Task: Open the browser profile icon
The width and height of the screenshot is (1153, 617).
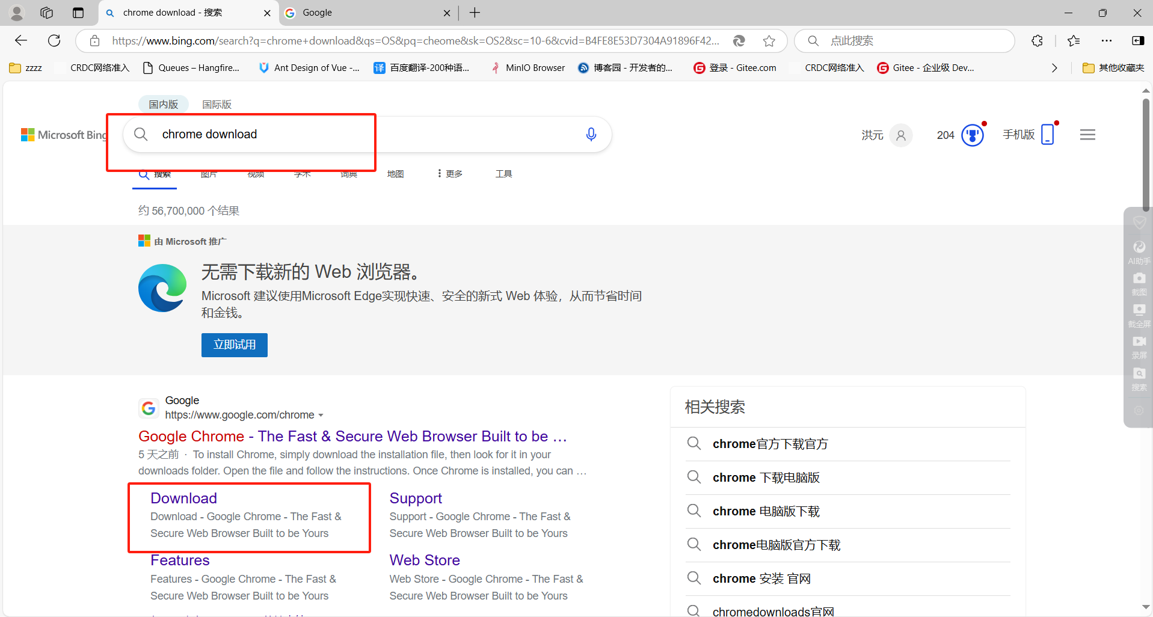Action: [x=17, y=13]
